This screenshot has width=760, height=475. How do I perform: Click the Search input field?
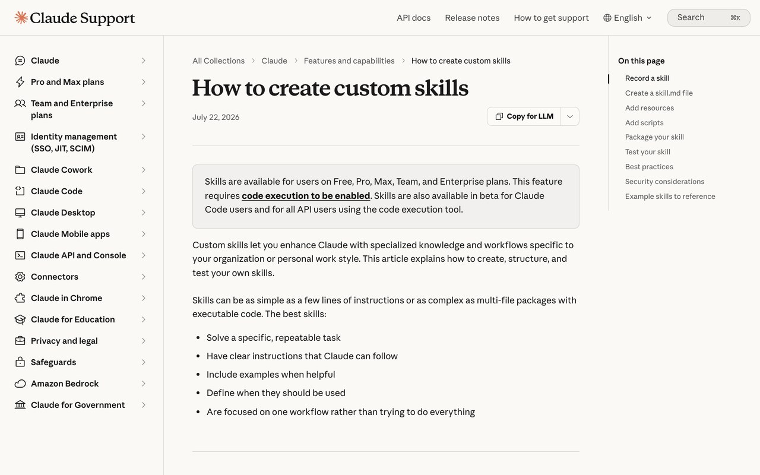pyautogui.click(x=708, y=18)
